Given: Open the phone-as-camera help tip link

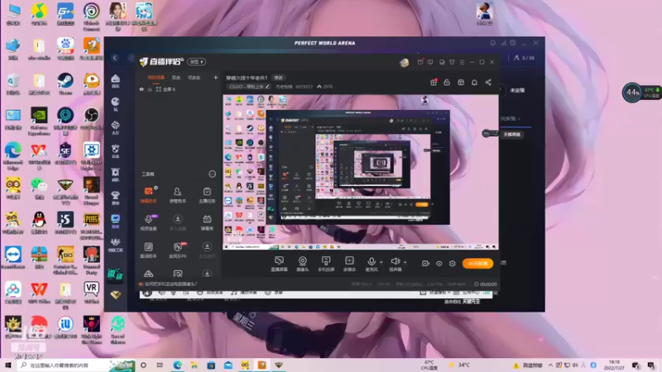Looking at the screenshot, I should (171, 284).
